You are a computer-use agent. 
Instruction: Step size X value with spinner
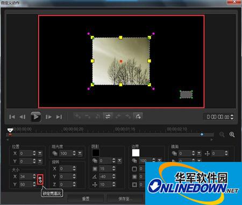click(34, 176)
